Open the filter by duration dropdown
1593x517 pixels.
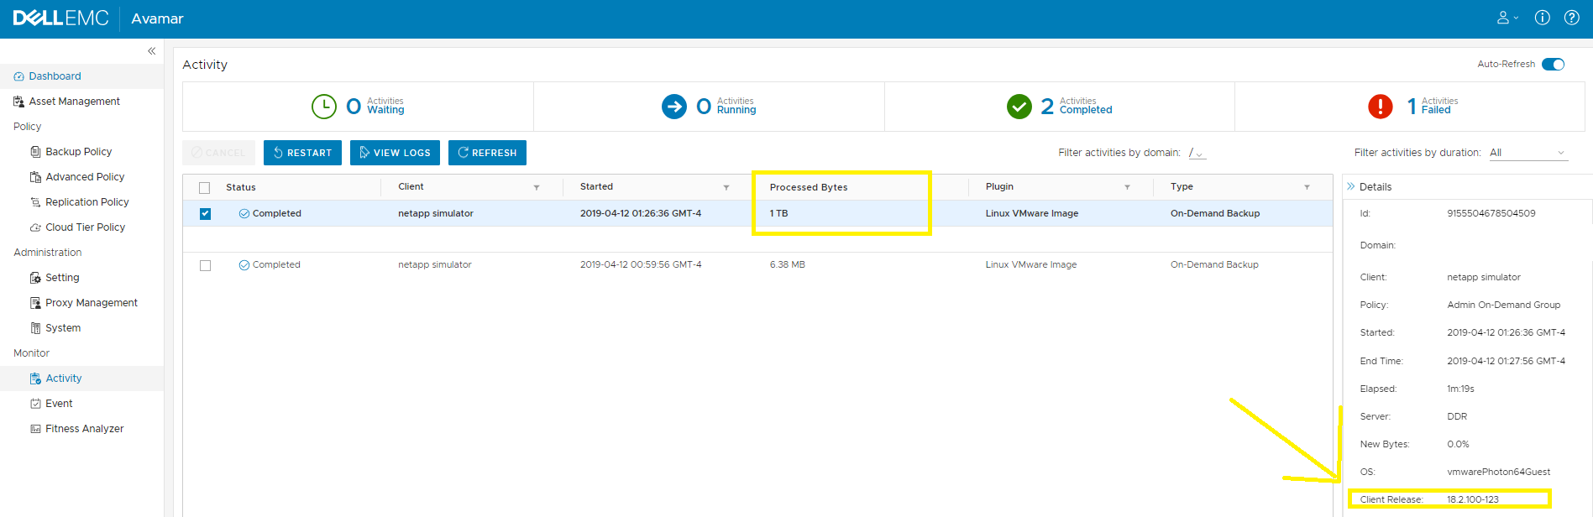[x=1528, y=153]
